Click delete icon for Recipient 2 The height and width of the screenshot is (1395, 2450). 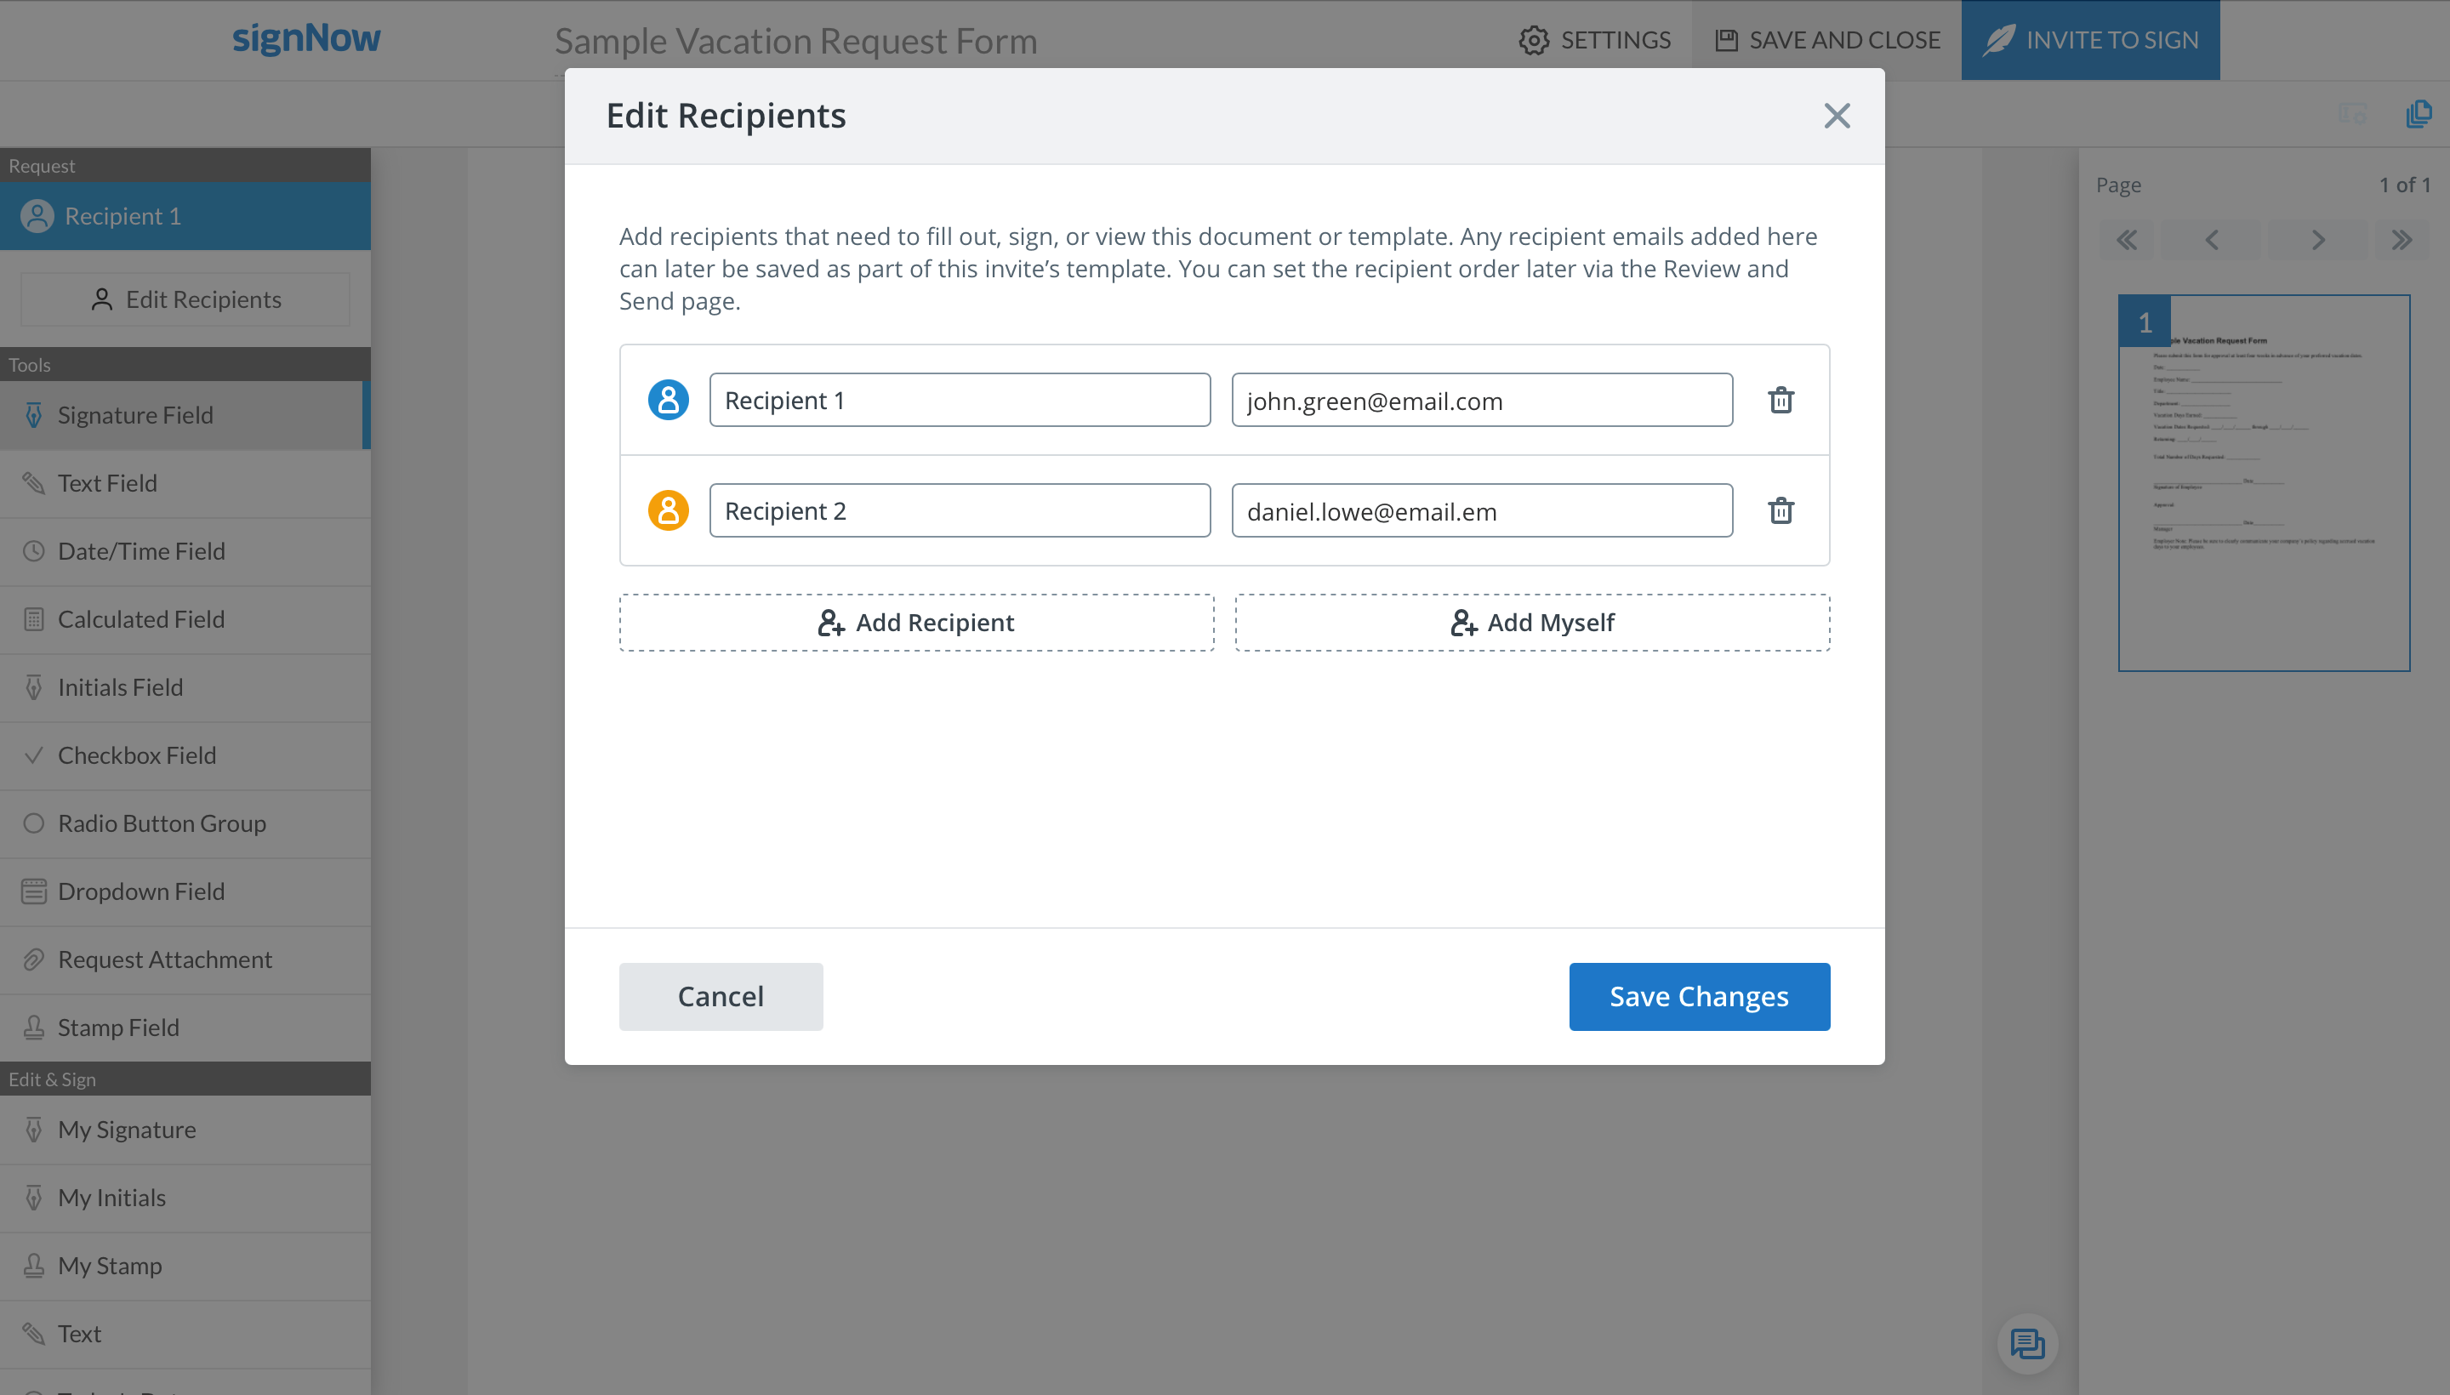1781,510
